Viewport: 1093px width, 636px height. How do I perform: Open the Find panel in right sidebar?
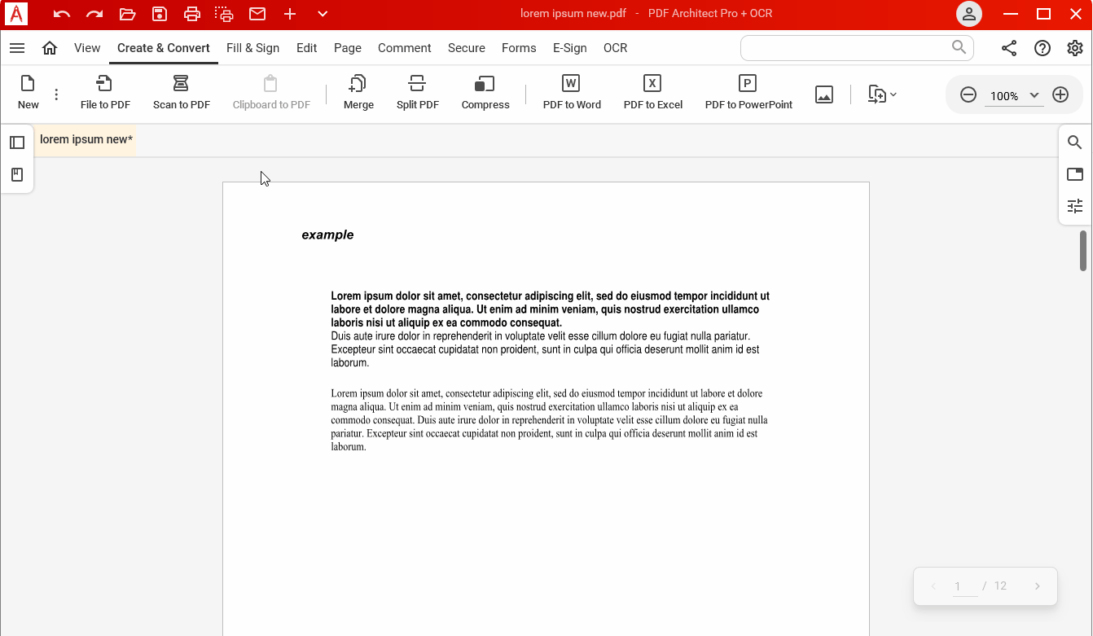point(1075,143)
